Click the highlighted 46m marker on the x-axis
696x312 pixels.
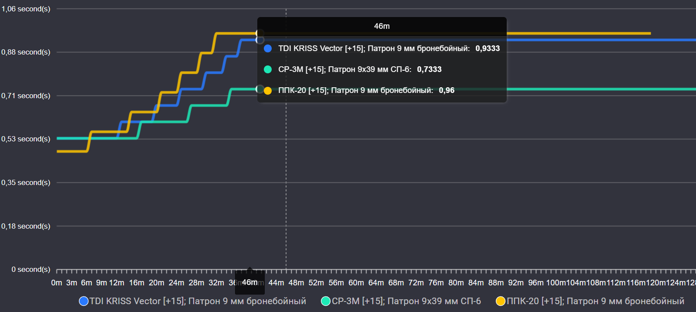[x=250, y=282]
